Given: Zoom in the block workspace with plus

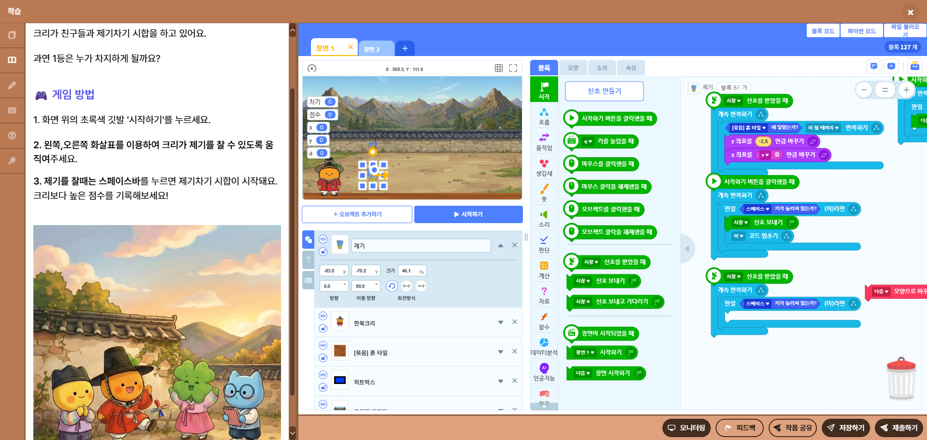Looking at the screenshot, I should 906,90.
